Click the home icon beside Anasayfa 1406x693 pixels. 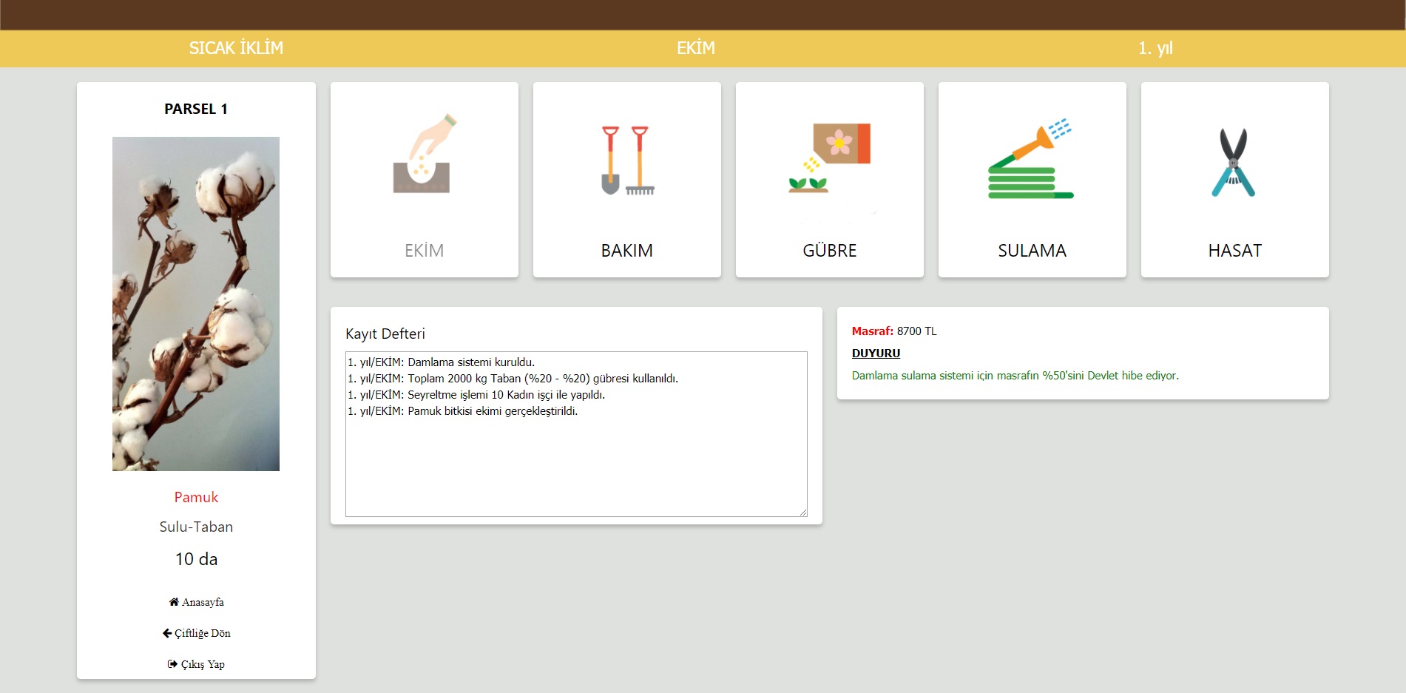click(x=174, y=602)
